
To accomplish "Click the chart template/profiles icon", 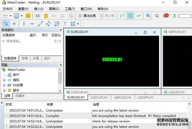I will tap(16, 16).
